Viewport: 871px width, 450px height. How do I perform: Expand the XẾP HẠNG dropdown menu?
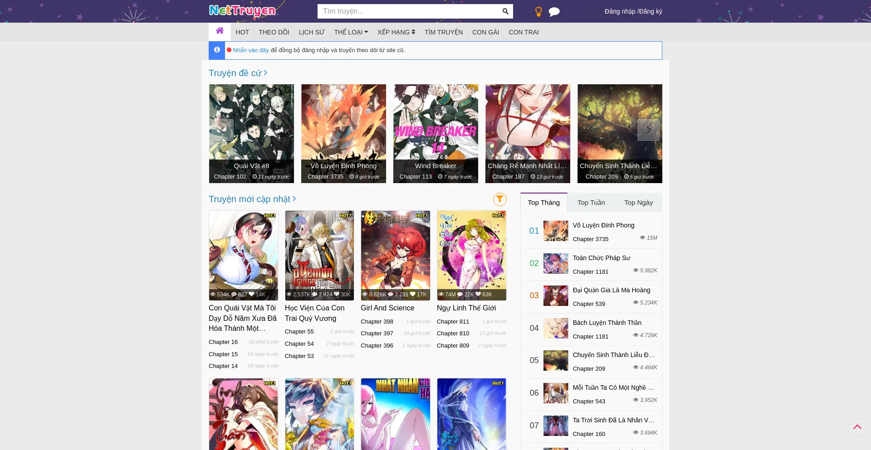(x=396, y=32)
